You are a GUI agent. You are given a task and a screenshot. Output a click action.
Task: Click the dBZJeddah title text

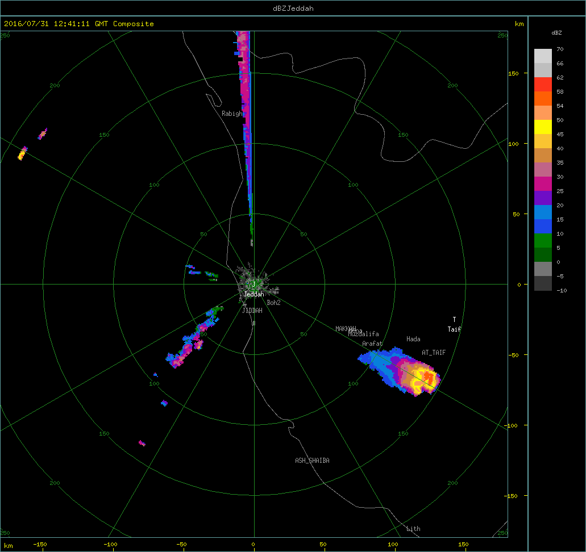click(293, 8)
